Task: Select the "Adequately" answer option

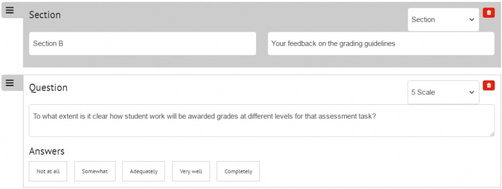Action: [x=144, y=171]
